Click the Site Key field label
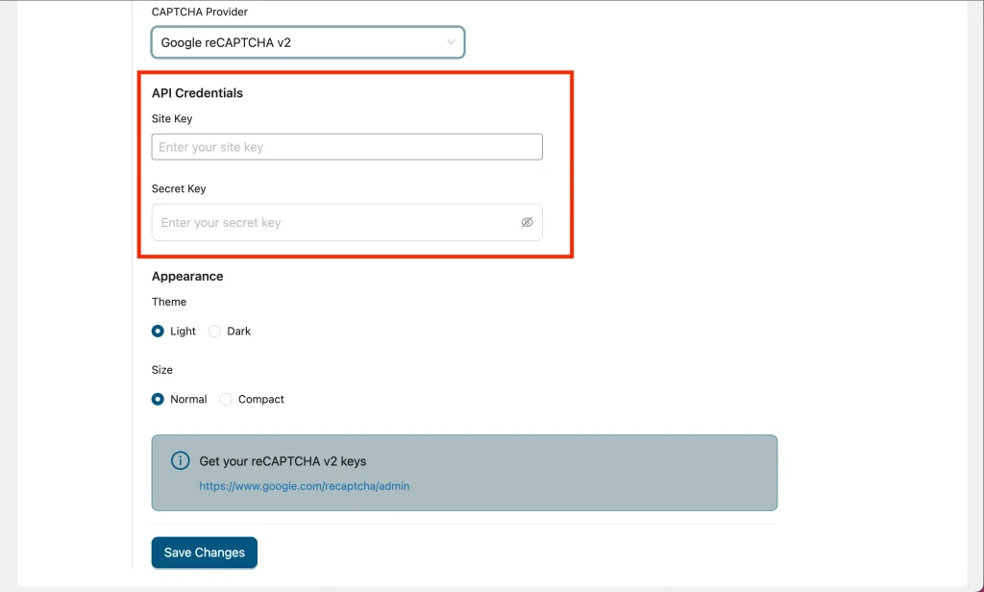 coord(172,118)
